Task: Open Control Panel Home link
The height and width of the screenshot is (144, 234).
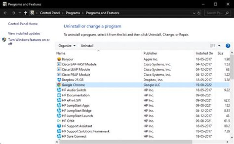Action: click(23, 24)
